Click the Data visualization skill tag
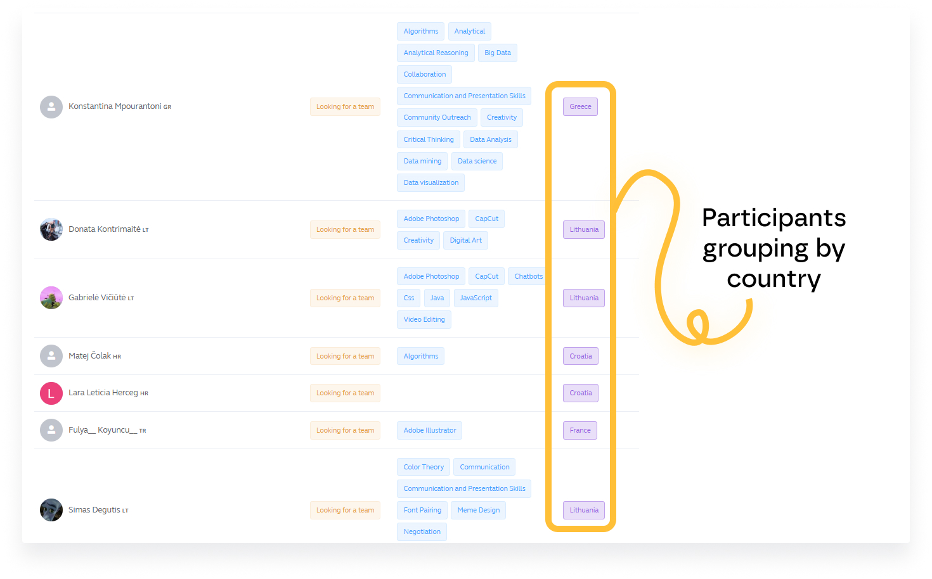This screenshot has width=932, height=579. point(430,183)
